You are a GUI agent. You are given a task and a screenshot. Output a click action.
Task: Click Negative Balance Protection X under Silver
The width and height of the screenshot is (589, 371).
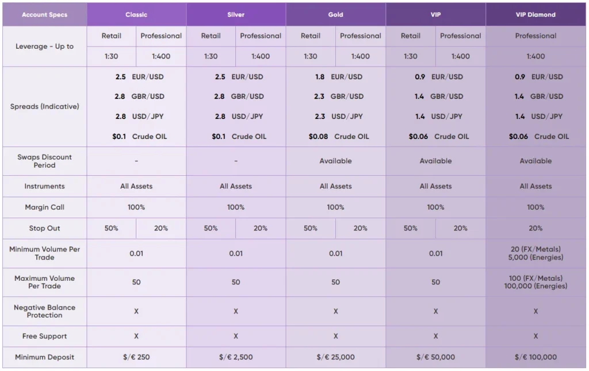click(x=236, y=311)
